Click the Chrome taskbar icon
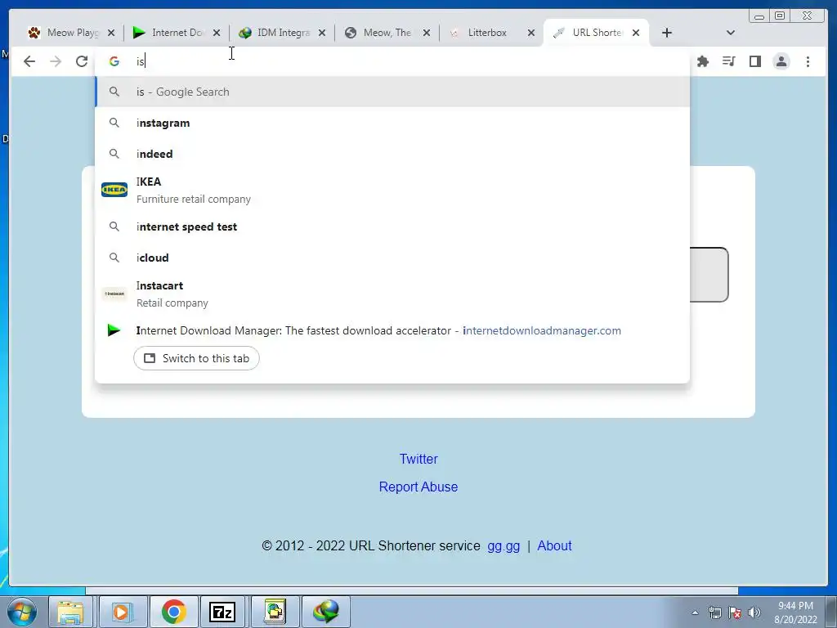Viewport: 837px width, 628px height. [x=173, y=612]
